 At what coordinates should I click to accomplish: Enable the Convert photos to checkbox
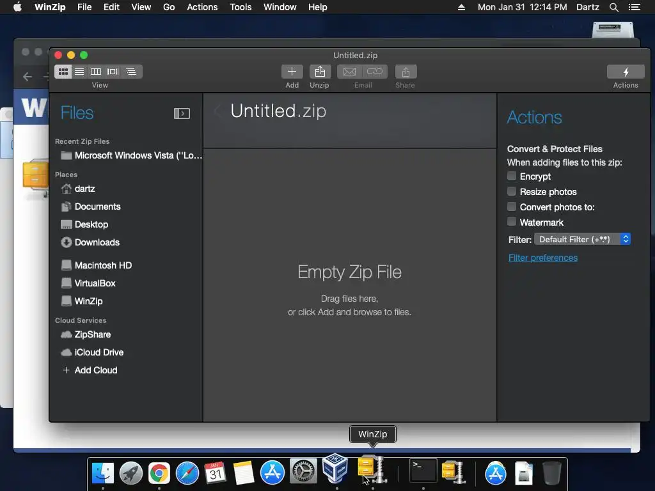click(x=512, y=207)
